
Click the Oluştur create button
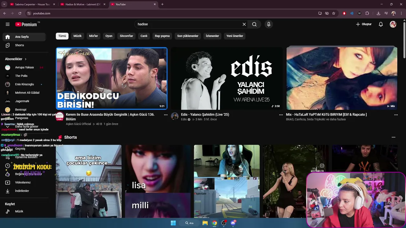pos(363,24)
